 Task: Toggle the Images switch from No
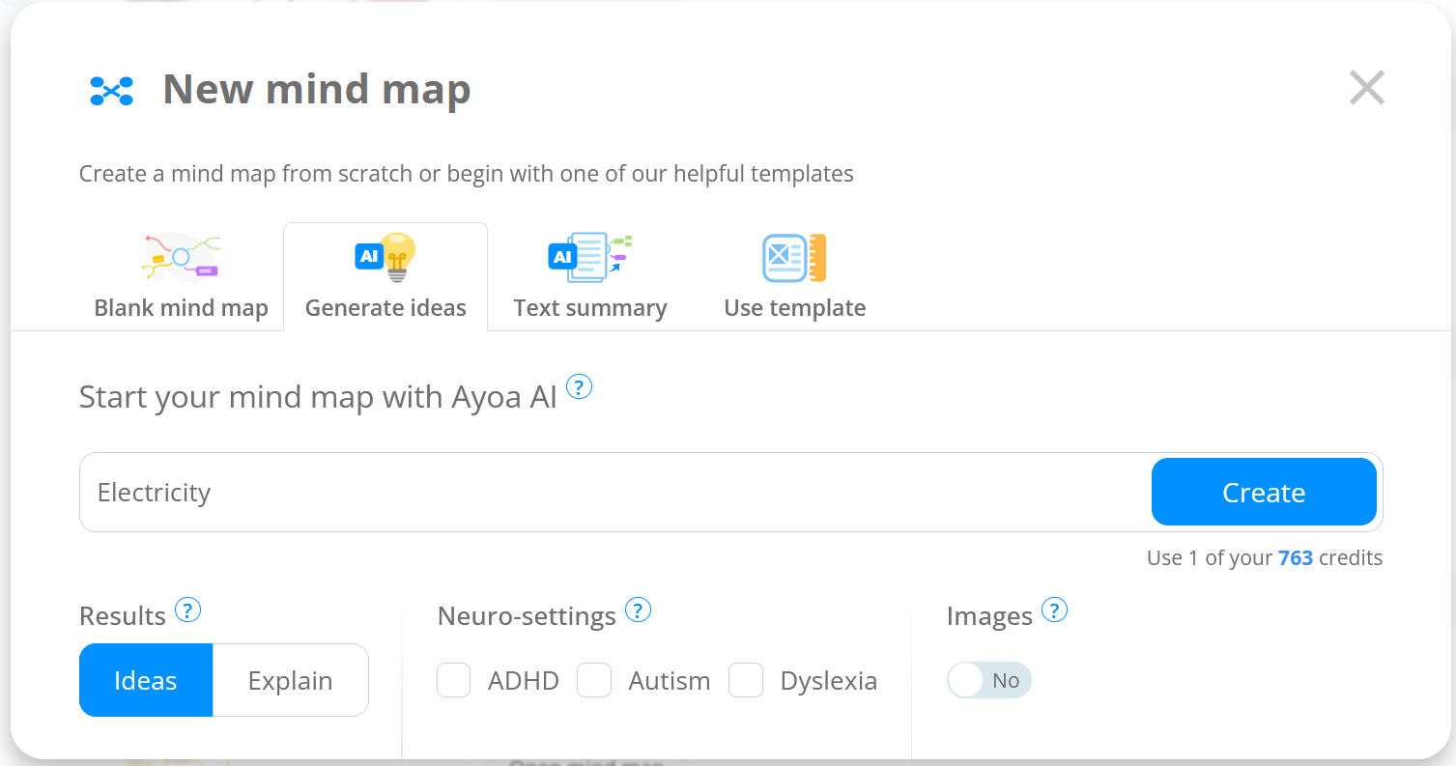989,680
